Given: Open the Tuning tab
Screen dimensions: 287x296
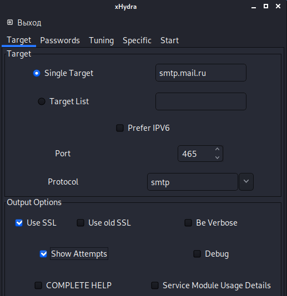Looking at the screenshot, I should click(x=102, y=40).
